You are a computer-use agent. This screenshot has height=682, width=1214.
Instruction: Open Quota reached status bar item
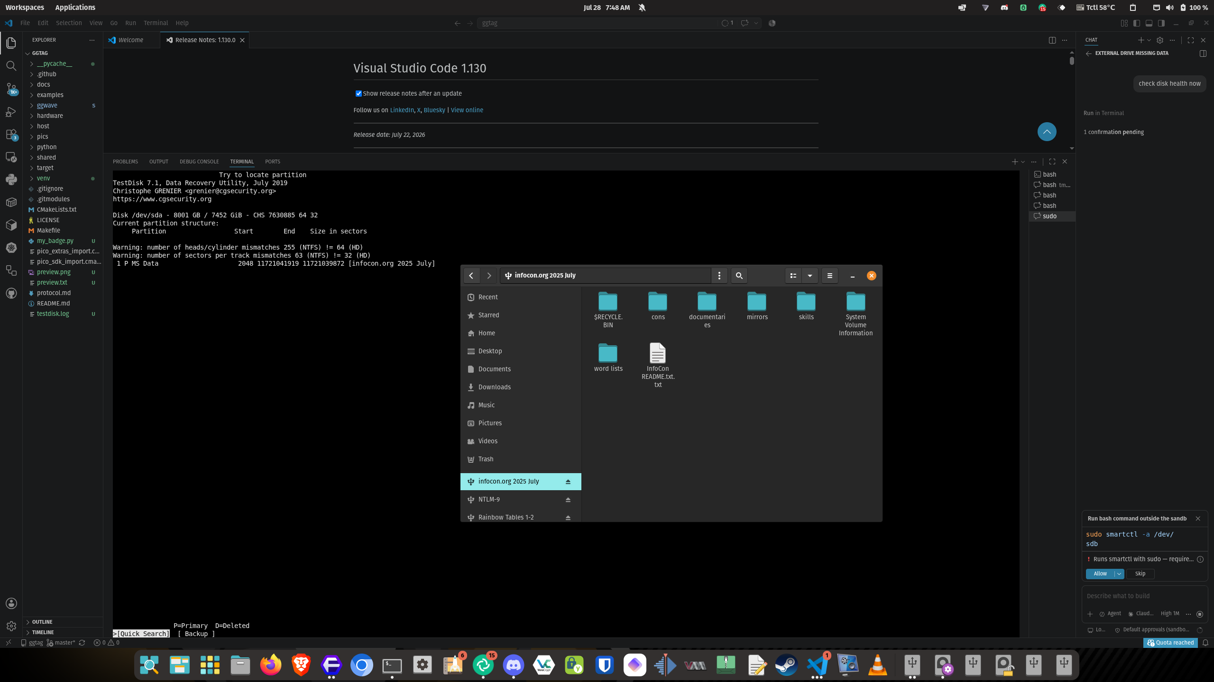(1170, 643)
